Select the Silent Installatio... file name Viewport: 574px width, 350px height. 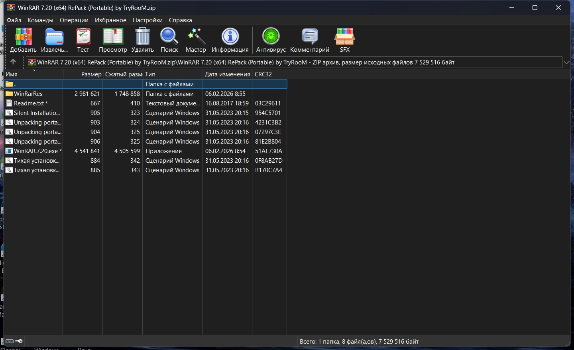click(37, 113)
